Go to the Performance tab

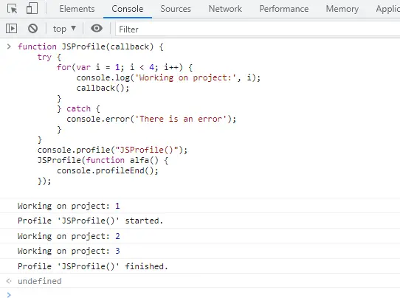point(284,9)
